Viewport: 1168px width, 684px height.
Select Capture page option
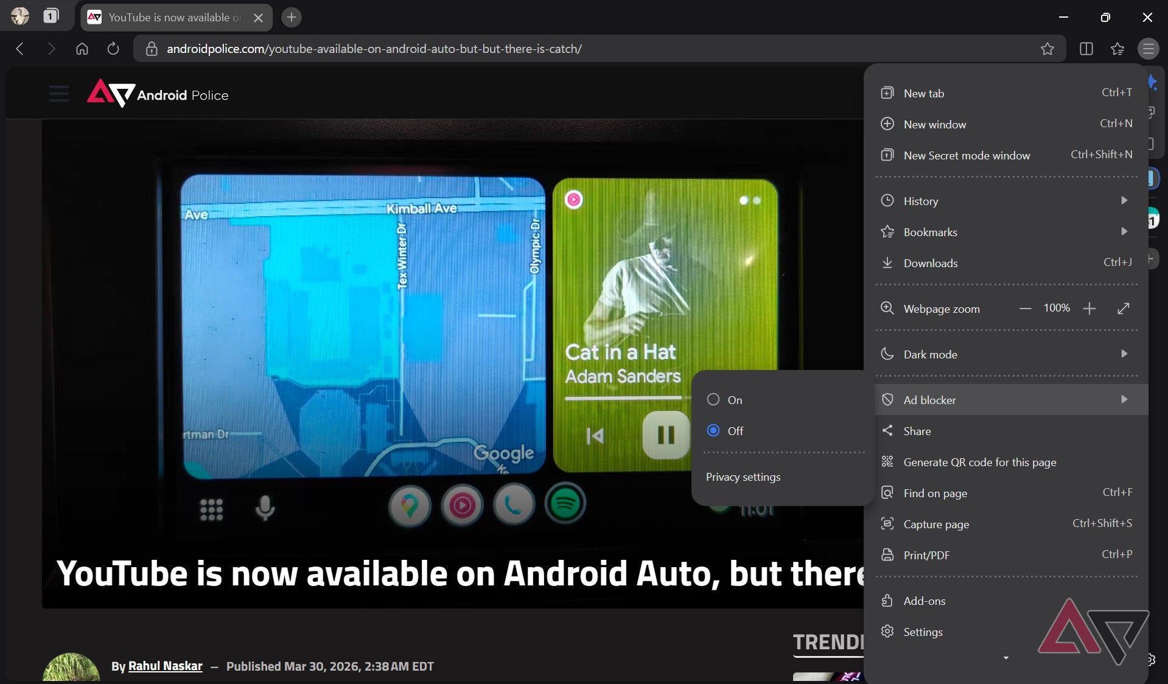(1006, 524)
